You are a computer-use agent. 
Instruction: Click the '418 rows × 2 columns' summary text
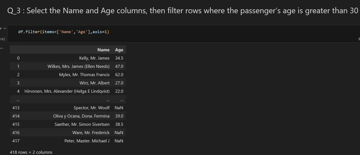pyautogui.click(x=31, y=152)
